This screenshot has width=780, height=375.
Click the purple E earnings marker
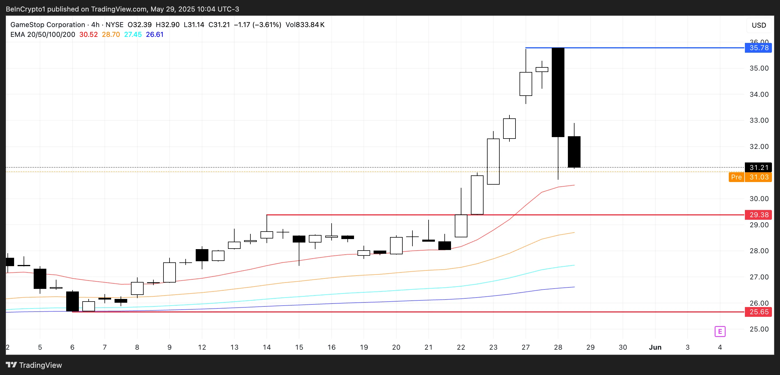click(x=720, y=332)
